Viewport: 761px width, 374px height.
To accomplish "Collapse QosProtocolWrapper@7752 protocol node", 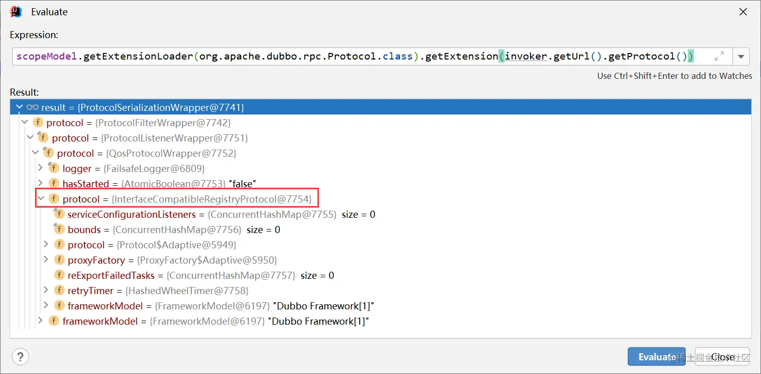I will [x=35, y=153].
